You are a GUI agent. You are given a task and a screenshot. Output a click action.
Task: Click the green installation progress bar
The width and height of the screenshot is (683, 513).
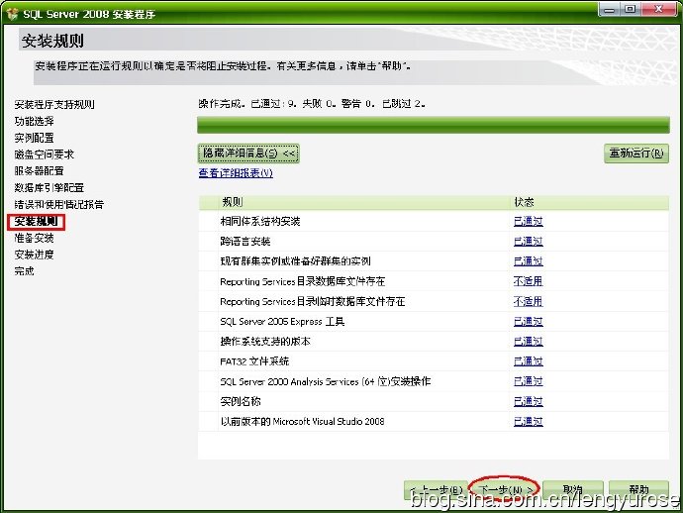pos(434,125)
